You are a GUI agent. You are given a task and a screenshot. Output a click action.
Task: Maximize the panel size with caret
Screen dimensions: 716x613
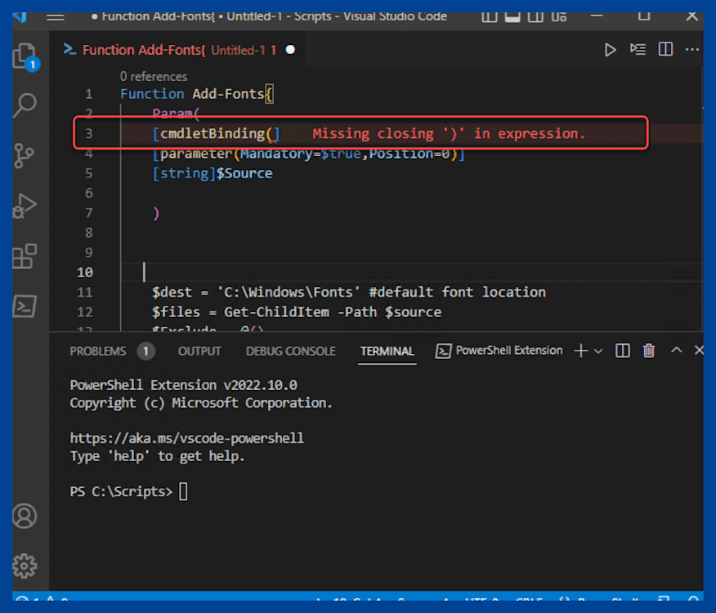[676, 351]
